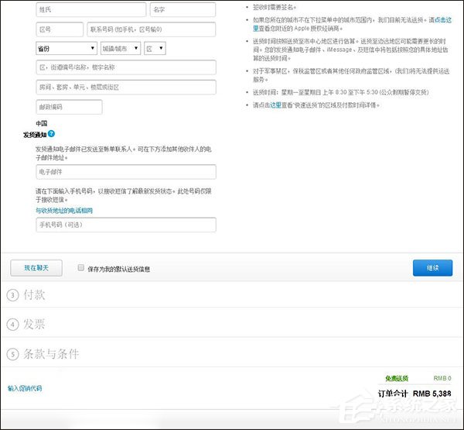
Task: Click the help icon next to 发货通知
Action: (51, 134)
